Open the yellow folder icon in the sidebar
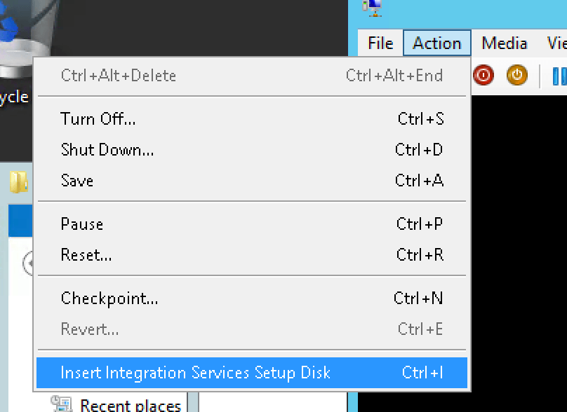Viewport: 567px width, 412px height. point(19,181)
